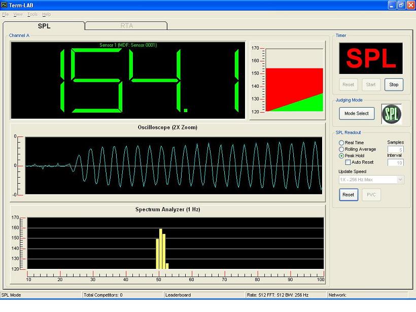Open the Tools menu
The width and height of the screenshot is (416, 312).
tap(32, 14)
